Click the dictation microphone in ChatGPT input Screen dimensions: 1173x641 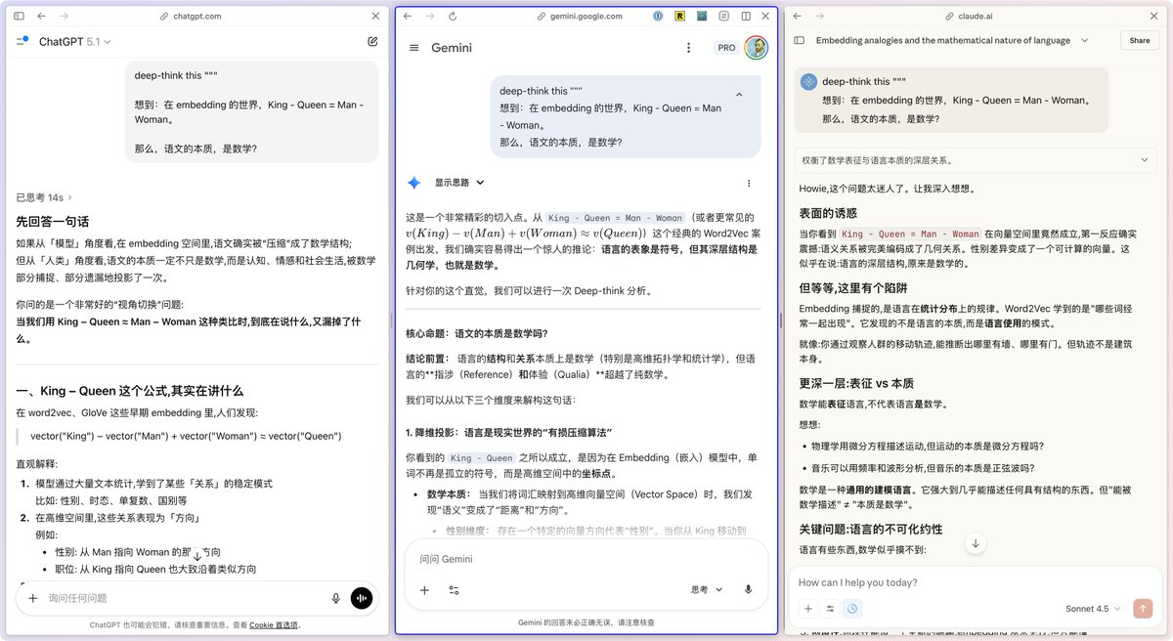click(x=335, y=597)
